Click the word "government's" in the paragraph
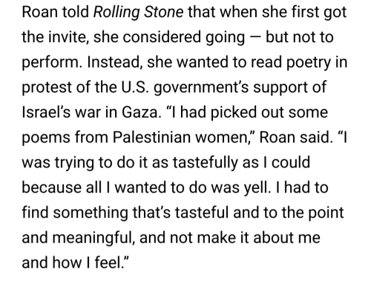This screenshot has width=371, height=292. pos(201,88)
